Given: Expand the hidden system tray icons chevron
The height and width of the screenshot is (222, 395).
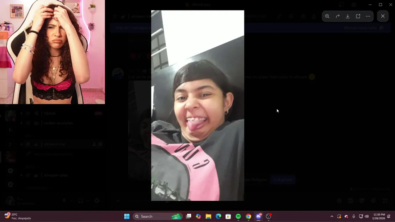Looking at the screenshot, I should [332, 216].
